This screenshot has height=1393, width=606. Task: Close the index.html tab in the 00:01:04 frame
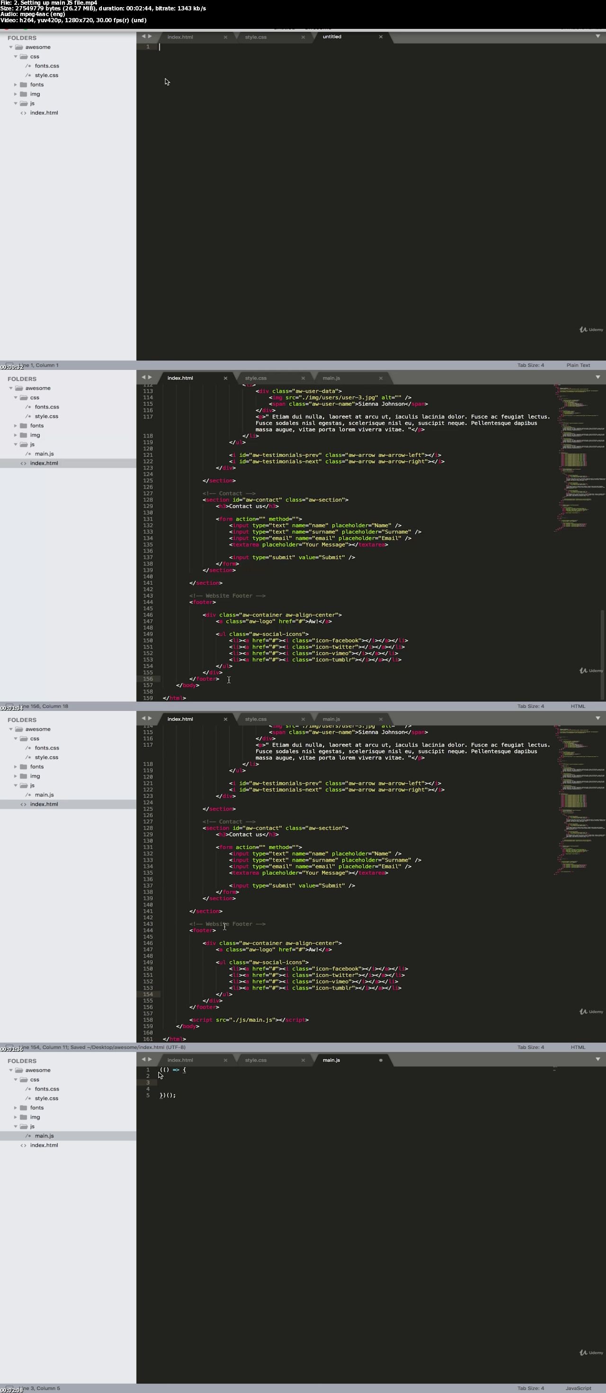click(x=225, y=378)
